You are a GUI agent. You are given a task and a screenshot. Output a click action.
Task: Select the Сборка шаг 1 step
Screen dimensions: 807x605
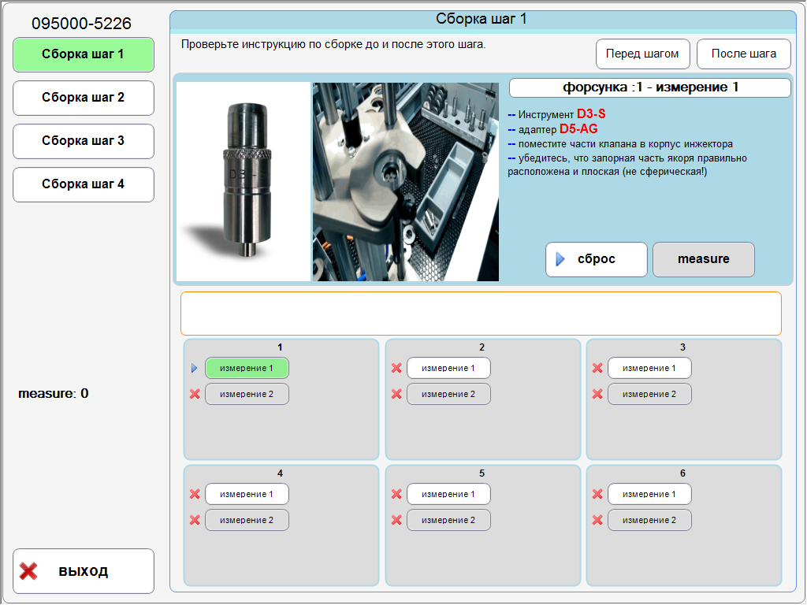tap(84, 54)
